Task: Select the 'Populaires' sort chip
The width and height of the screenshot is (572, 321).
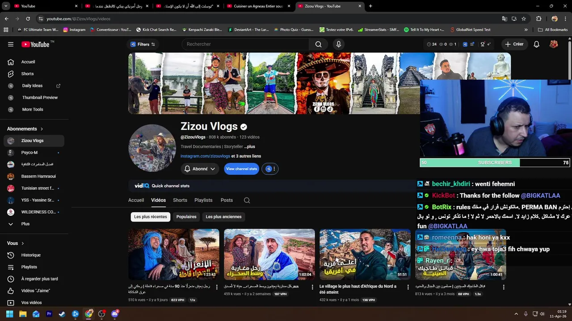Action: [186, 217]
